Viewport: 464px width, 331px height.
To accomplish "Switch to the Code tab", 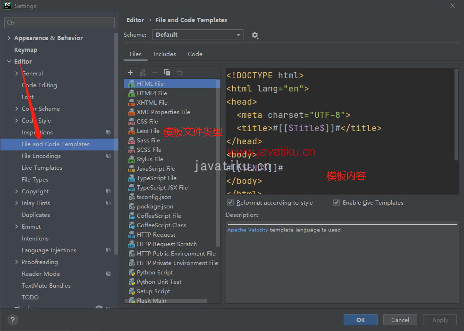I will (195, 54).
